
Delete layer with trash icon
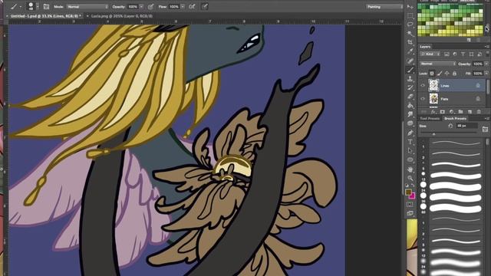point(479,112)
